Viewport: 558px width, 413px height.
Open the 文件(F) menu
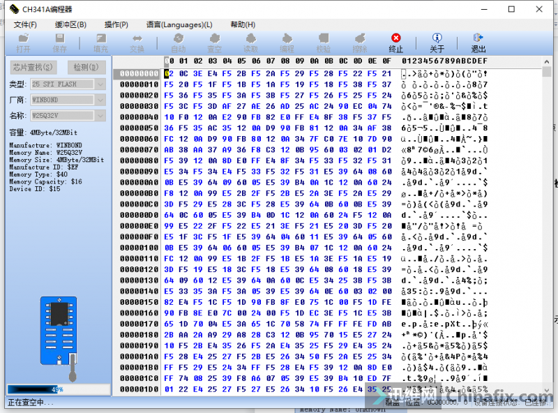(25, 24)
